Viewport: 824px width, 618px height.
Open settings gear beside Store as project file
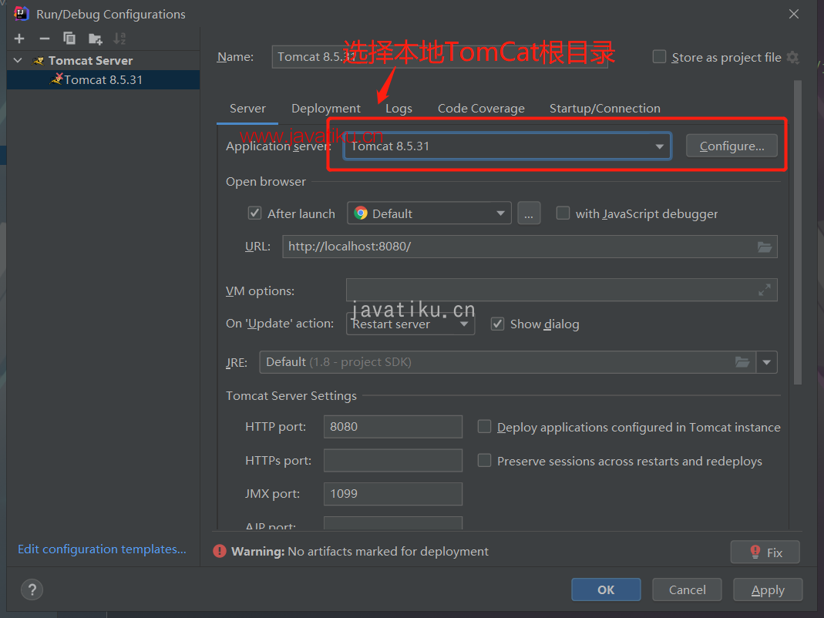tap(793, 57)
